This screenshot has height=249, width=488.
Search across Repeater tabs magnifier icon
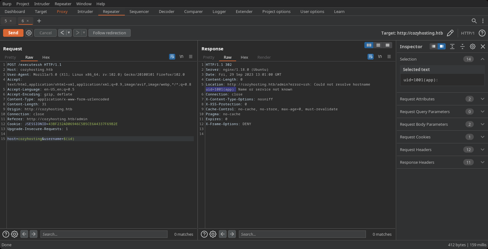474,21
